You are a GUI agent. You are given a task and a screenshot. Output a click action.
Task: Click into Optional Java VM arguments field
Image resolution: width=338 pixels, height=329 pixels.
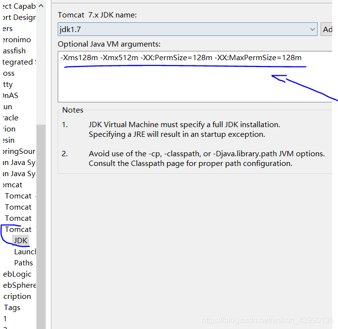tap(195, 77)
